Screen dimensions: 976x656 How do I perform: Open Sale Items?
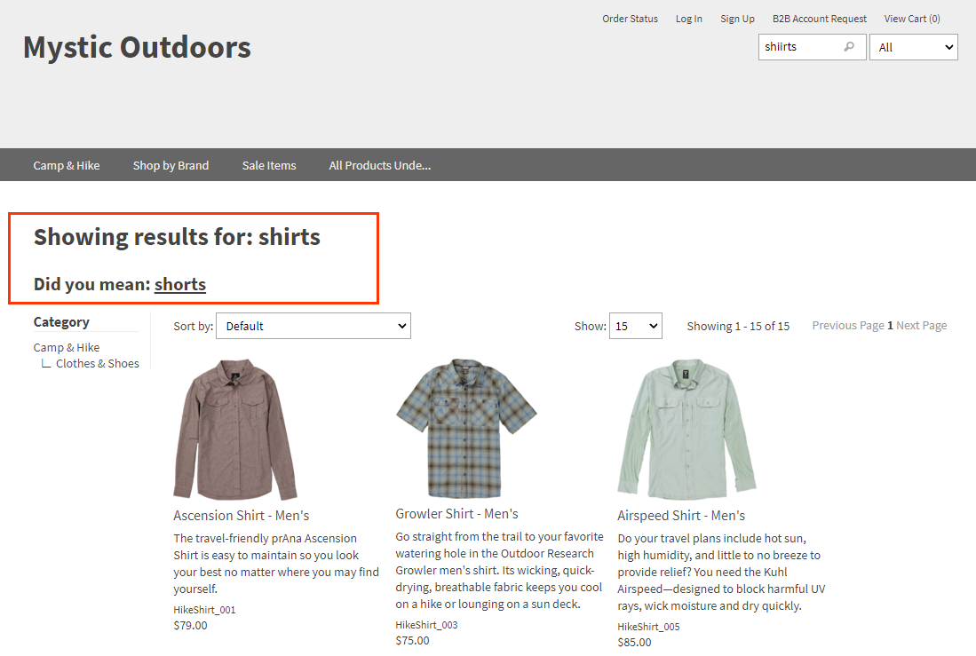click(268, 164)
